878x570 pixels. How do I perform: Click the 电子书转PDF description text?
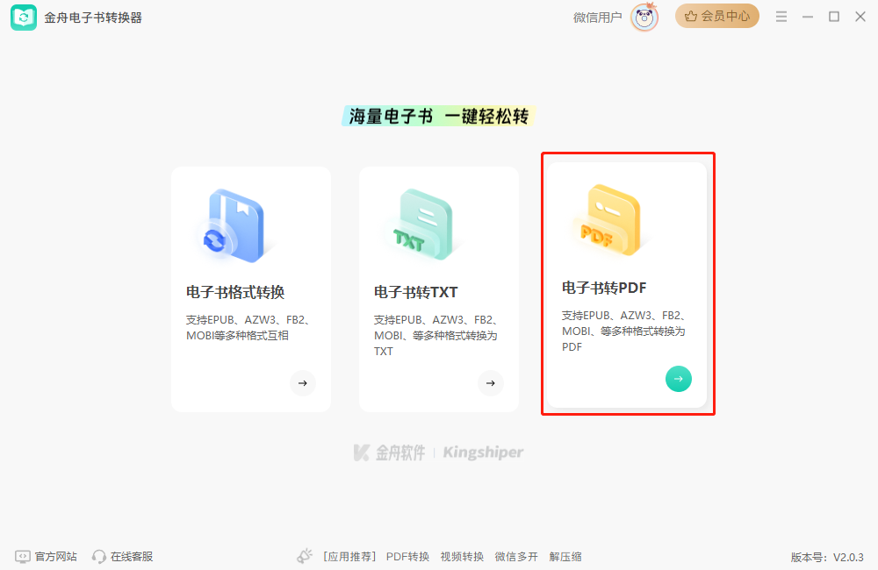click(624, 331)
